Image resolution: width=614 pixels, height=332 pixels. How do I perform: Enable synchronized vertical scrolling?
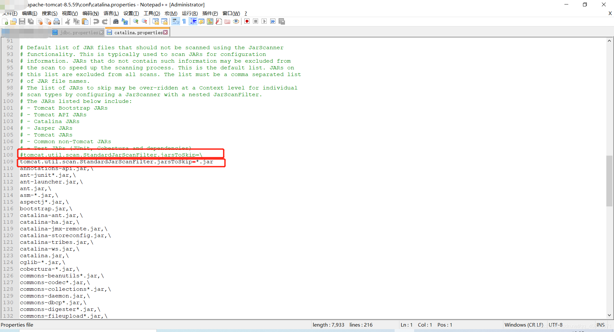pos(156,21)
